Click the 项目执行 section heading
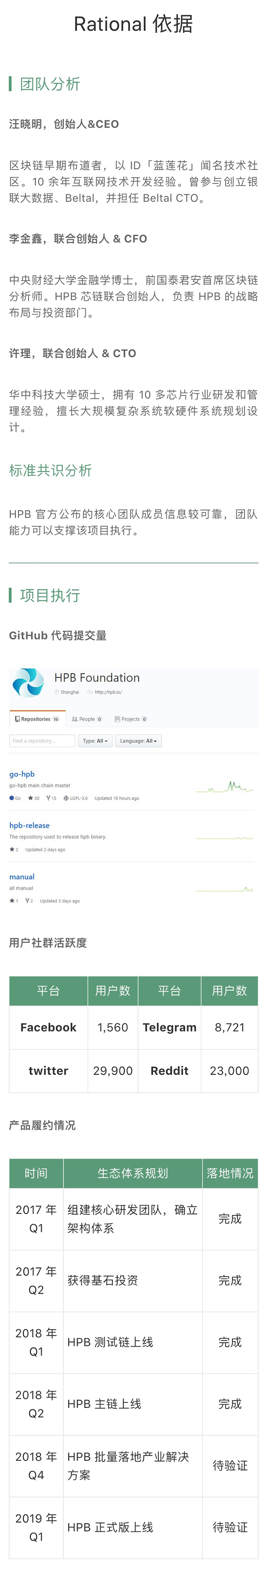The image size is (268, 1577). [50, 595]
